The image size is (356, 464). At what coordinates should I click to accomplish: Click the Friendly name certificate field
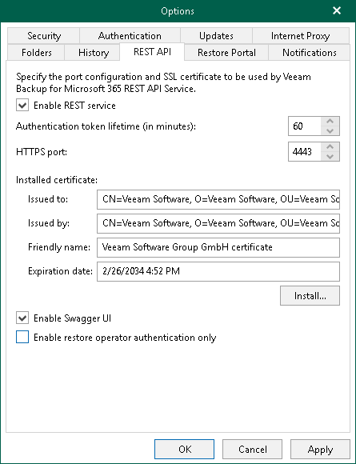[x=218, y=247]
